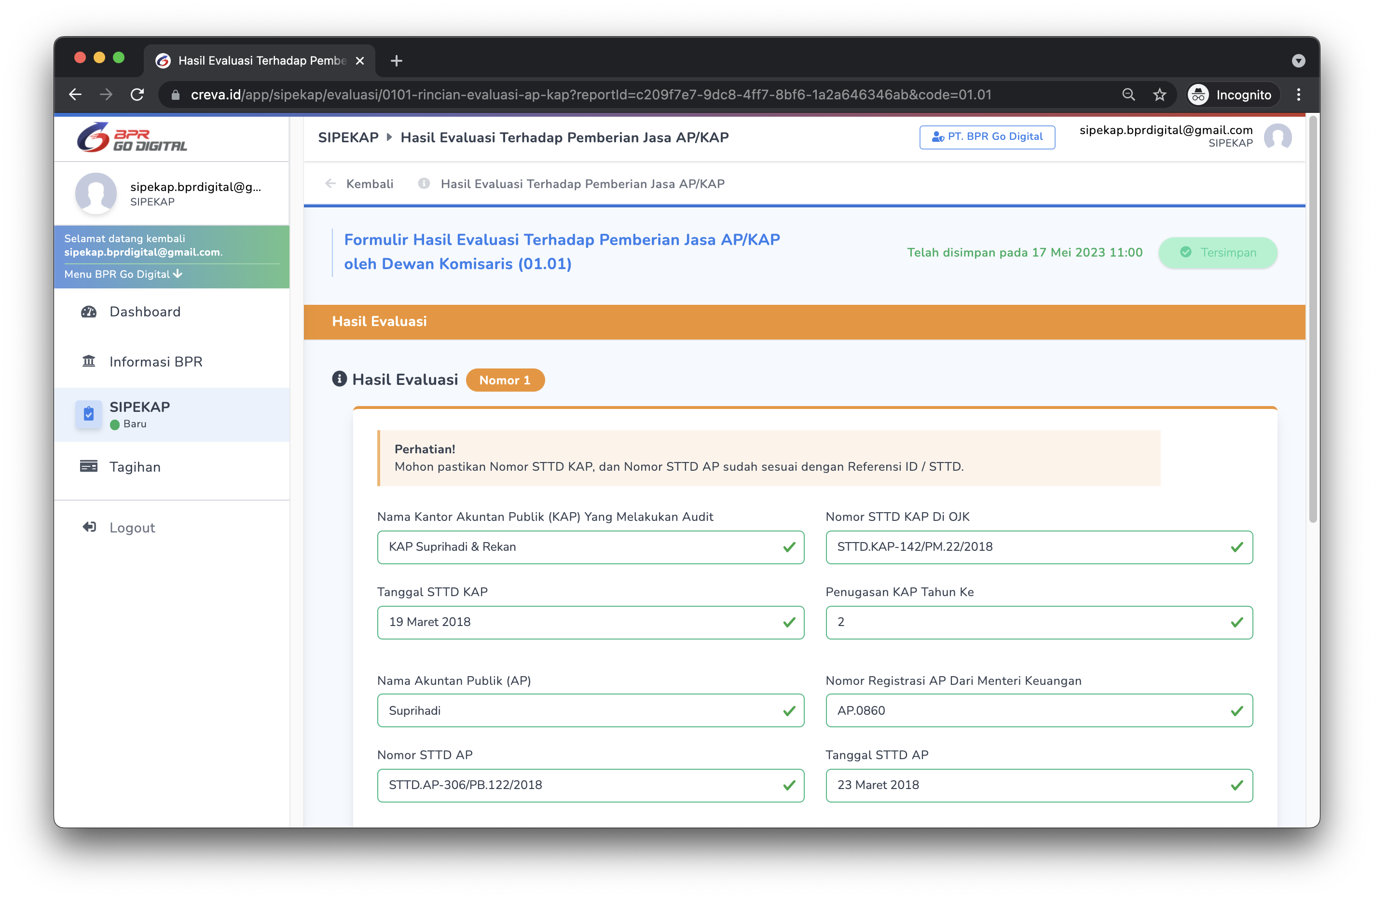
Task: Click the Nomor Registrasi AP field AP.0860
Action: click(x=1039, y=710)
